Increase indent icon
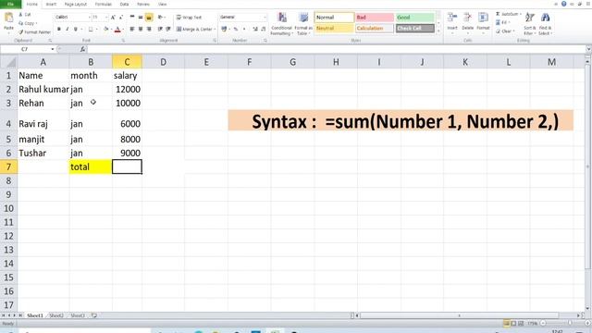This screenshot has width=592, height=333. (168, 29)
